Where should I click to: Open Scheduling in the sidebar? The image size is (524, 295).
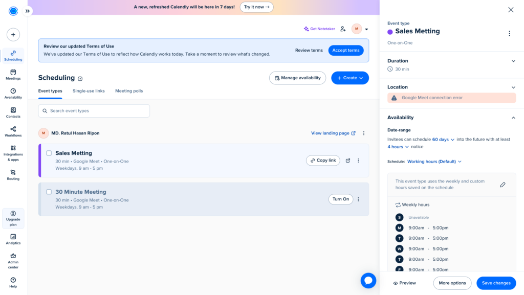pyautogui.click(x=13, y=56)
